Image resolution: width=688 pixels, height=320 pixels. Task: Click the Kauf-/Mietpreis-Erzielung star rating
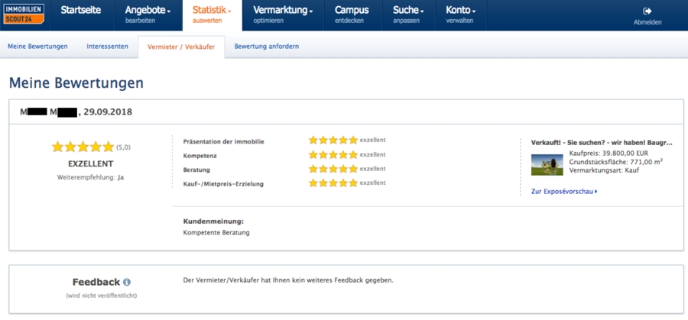pos(333,183)
